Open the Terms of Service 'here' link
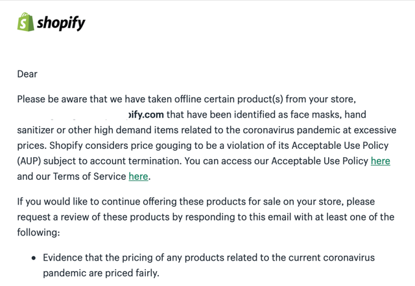 (138, 175)
